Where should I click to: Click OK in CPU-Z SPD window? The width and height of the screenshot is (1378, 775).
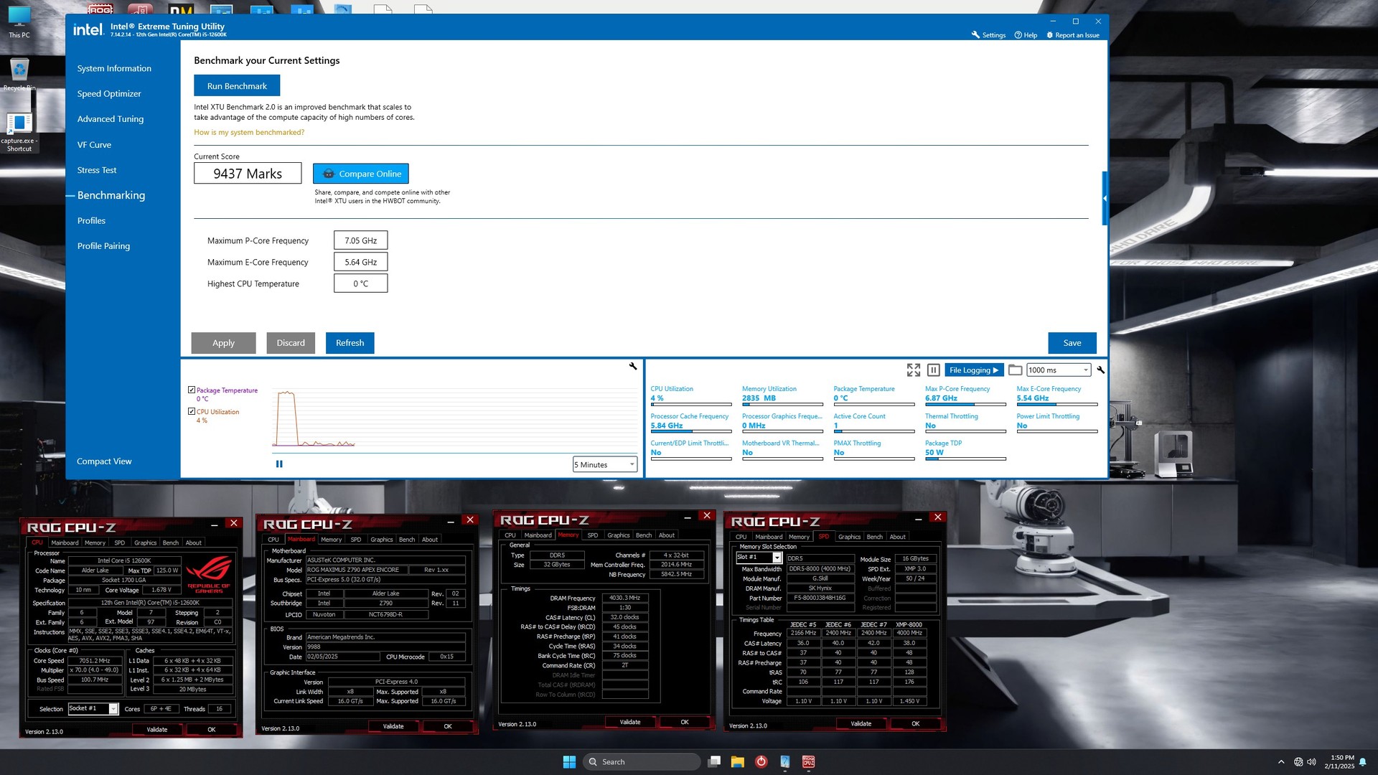[x=915, y=723]
